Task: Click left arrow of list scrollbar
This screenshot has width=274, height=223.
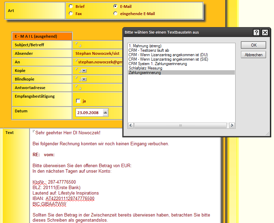Action: (x=131, y=125)
